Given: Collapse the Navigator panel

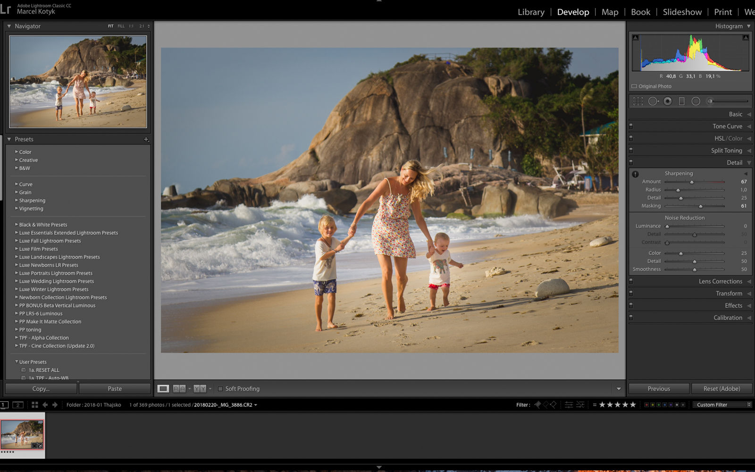Looking at the screenshot, I should point(9,26).
